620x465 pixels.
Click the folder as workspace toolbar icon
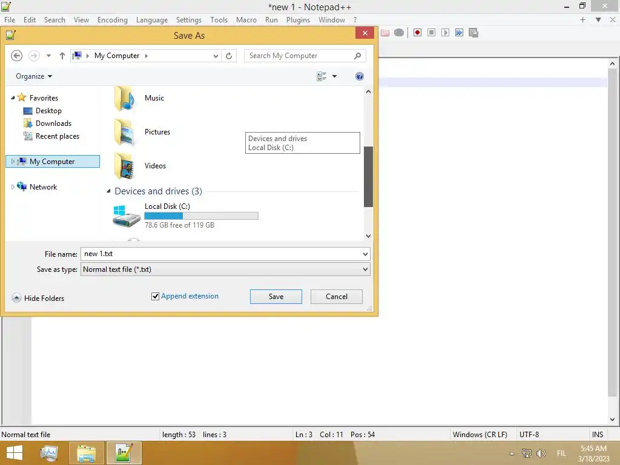[385, 33]
